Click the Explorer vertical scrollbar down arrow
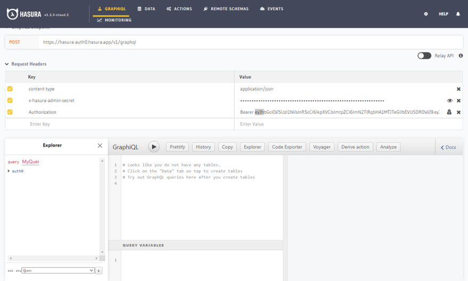 tap(102, 252)
